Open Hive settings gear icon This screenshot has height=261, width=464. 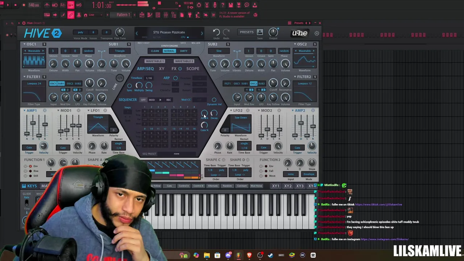coord(317,33)
